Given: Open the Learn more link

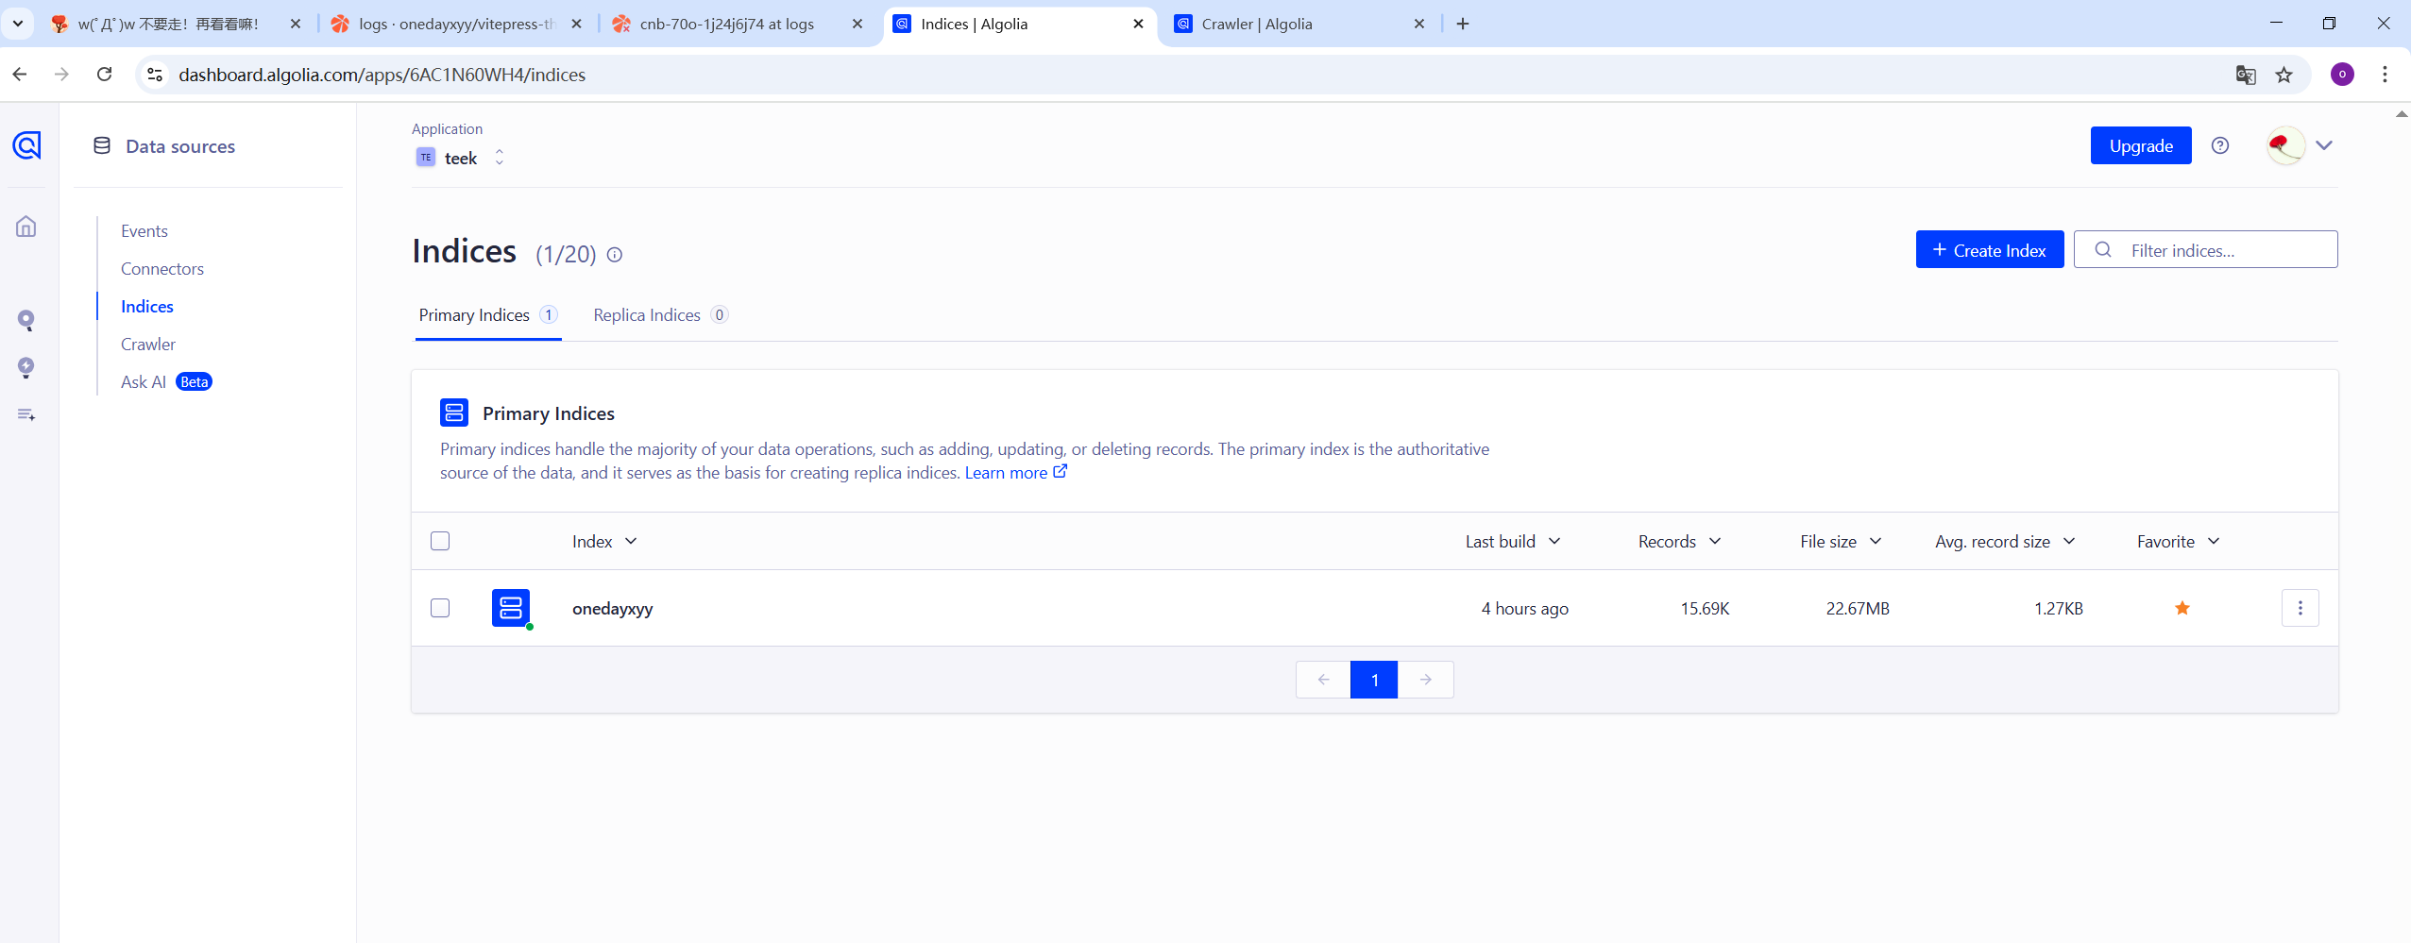Looking at the screenshot, I should (x=1015, y=473).
